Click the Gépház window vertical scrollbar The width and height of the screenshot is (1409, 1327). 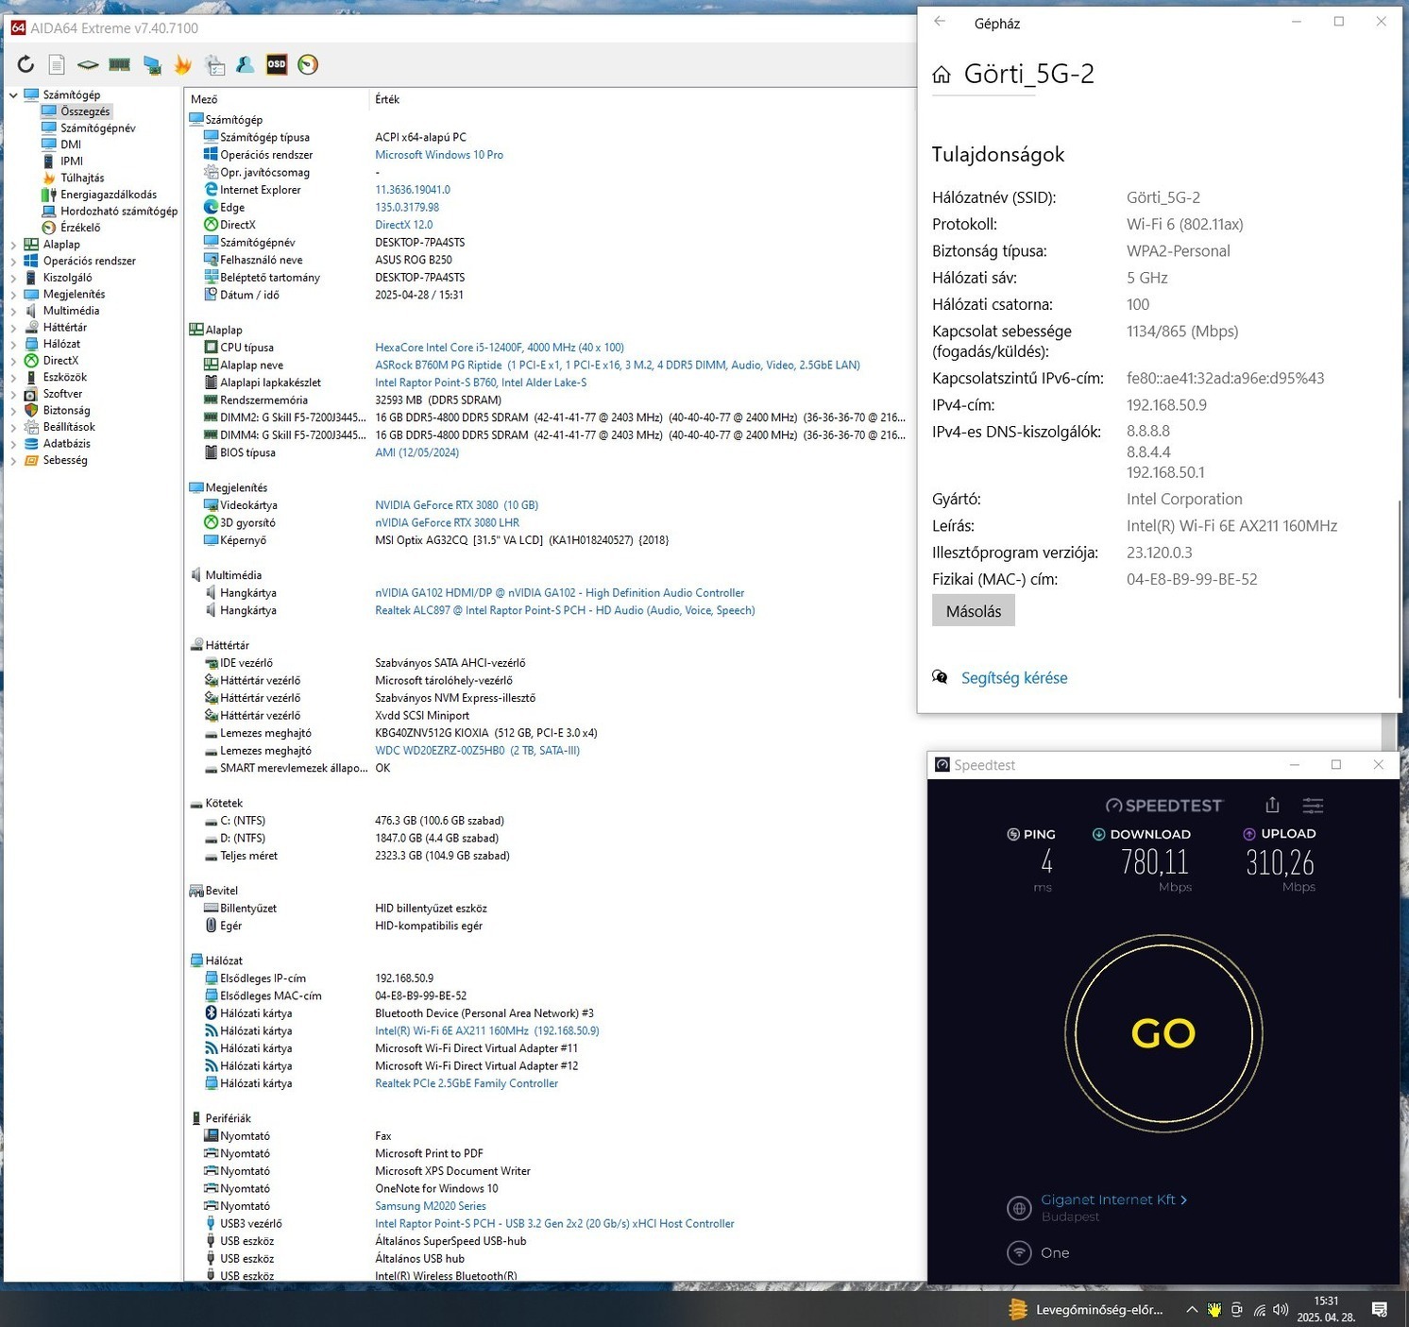(1399, 599)
